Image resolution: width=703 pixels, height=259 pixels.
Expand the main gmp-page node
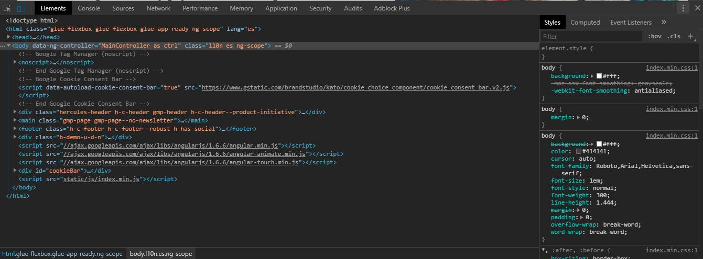coord(15,120)
